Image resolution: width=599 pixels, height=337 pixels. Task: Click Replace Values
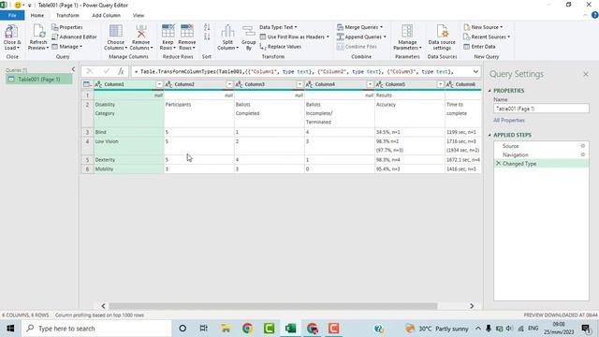pyautogui.click(x=281, y=46)
